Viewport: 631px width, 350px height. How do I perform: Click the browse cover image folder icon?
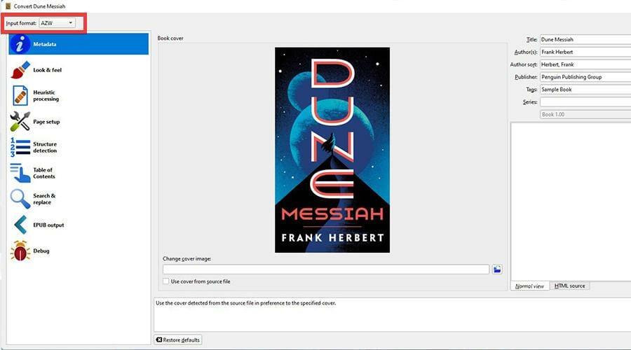coord(497,269)
